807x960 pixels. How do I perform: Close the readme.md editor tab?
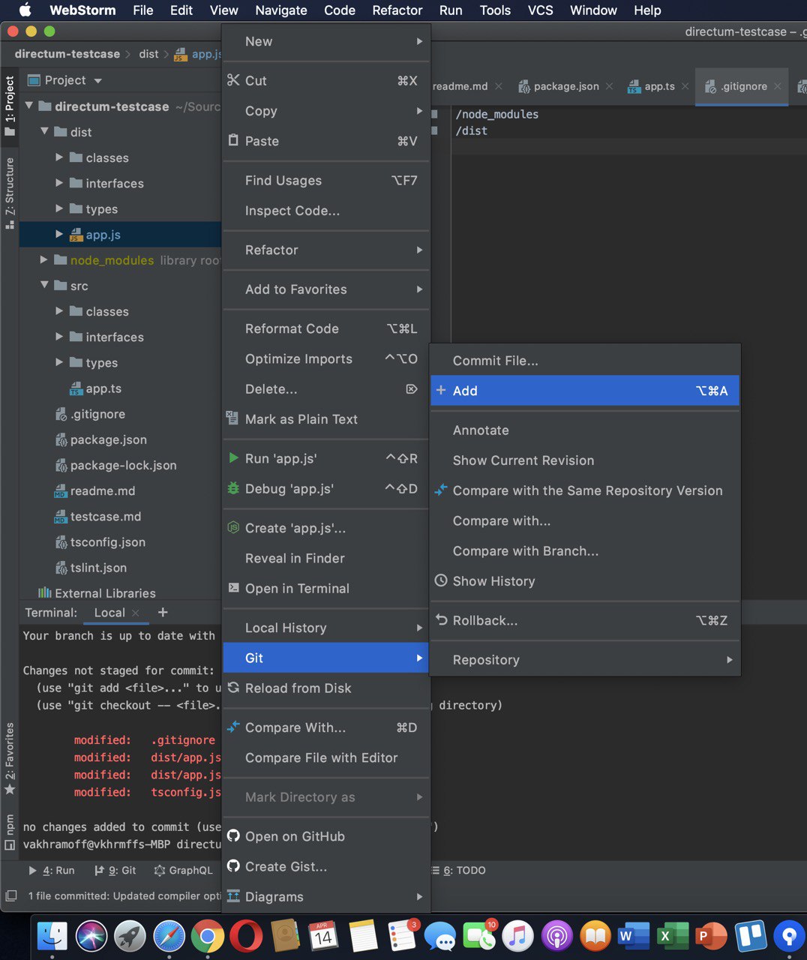pos(499,86)
